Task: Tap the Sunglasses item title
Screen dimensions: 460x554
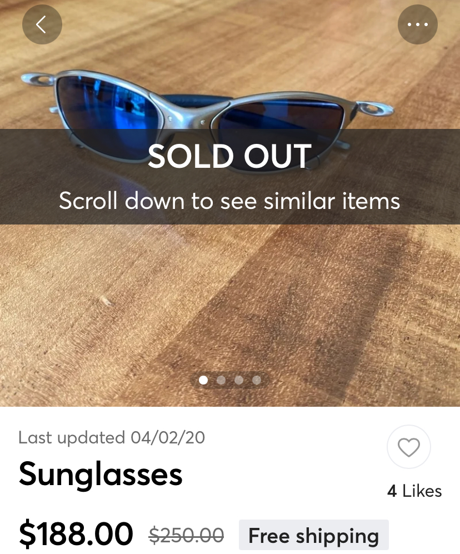Action: coord(101,475)
